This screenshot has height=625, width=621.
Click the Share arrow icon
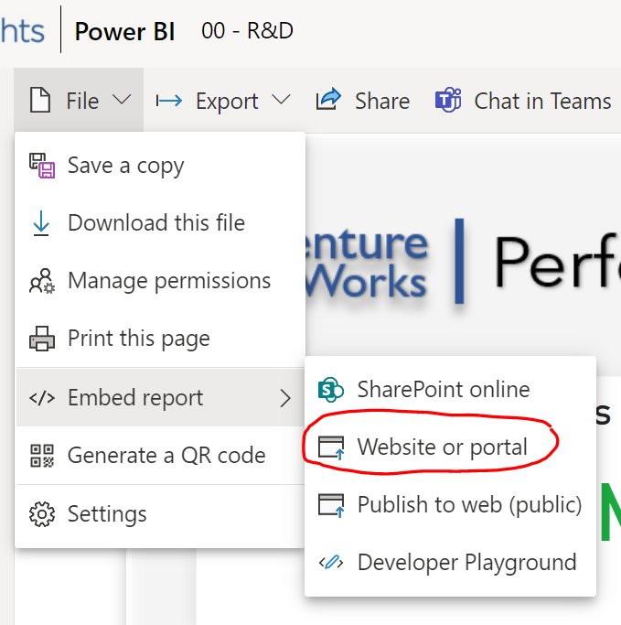[328, 99]
